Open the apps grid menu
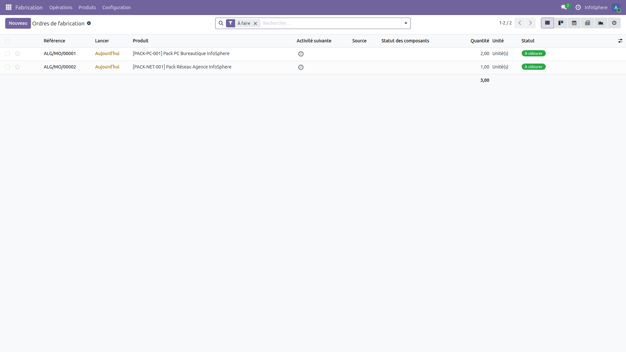 (8, 7)
